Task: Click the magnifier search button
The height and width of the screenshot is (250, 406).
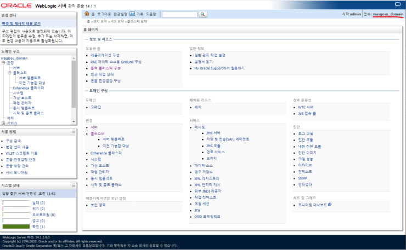Action: pyautogui.click(x=203, y=14)
